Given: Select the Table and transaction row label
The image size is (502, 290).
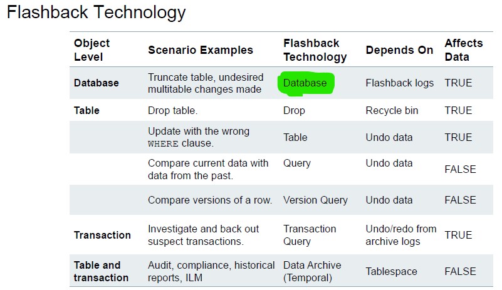Looking at the screenshot, I should click(x=101, y=271).
